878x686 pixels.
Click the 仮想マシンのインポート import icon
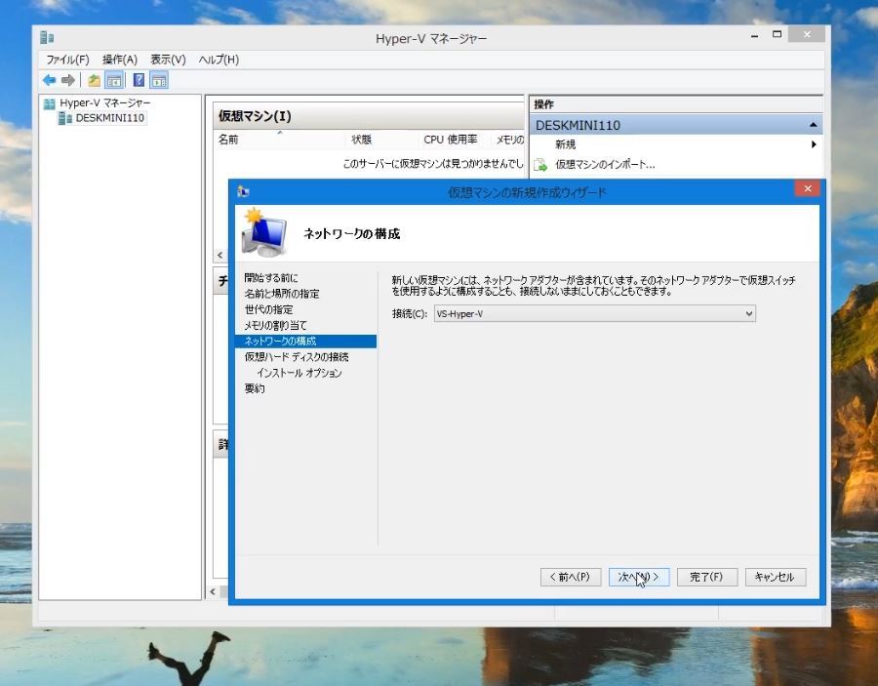pos(539,165)
